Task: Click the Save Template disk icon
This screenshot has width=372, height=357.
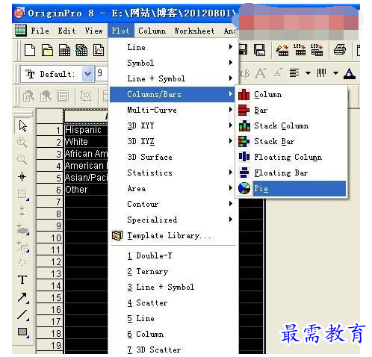Action: point(259,50)
